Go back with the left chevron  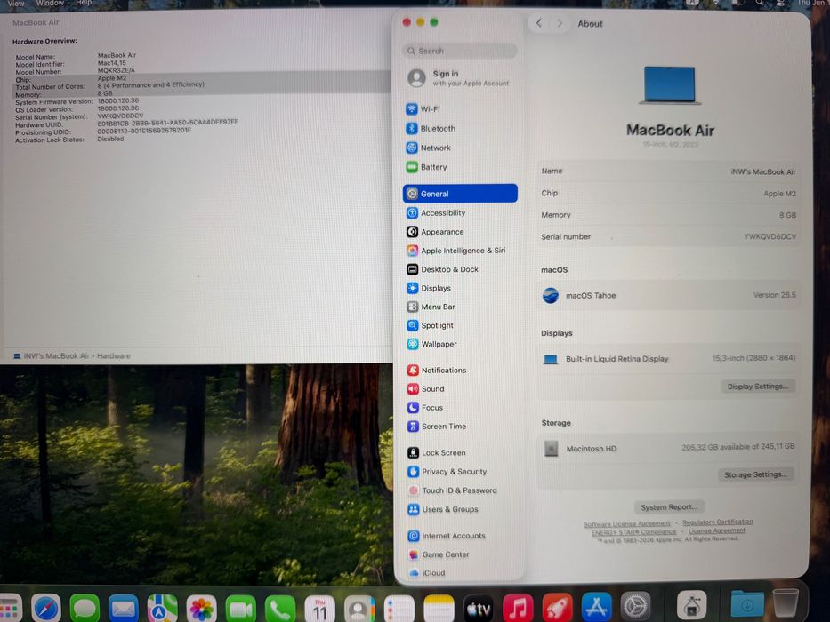[538, 23]
